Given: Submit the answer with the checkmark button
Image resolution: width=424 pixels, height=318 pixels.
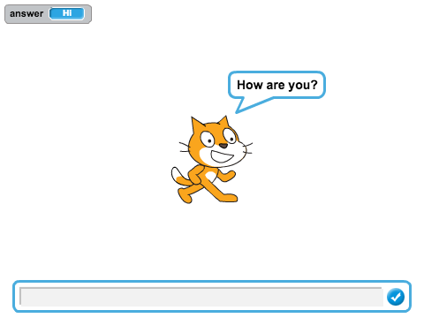Looking at the screenshot, I should pyautogui.click(x=396, y=297).
